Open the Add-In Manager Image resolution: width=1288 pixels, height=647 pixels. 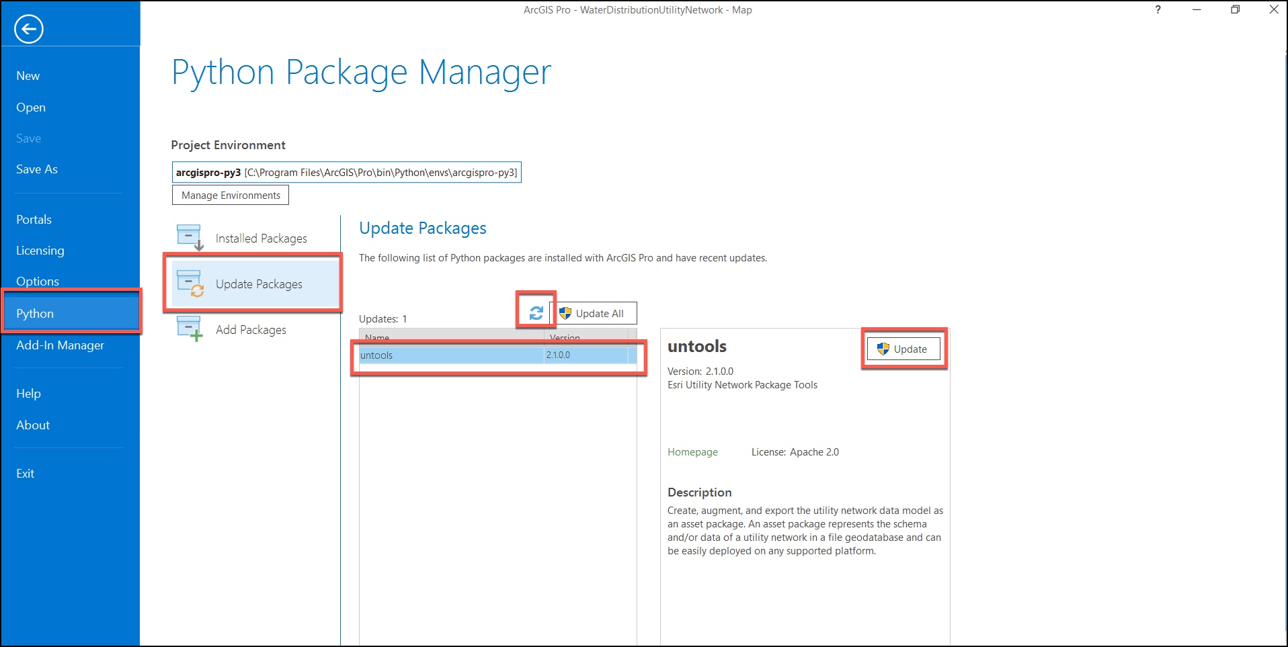point(60,345)
